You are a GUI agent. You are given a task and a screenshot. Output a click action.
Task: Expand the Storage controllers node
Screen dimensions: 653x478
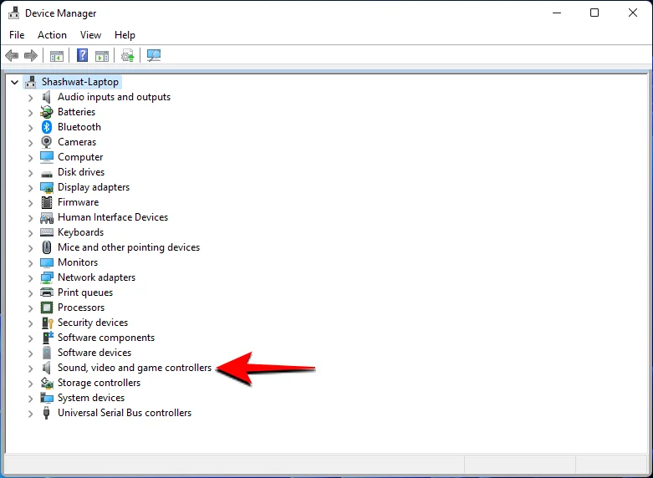coord(30,383)
